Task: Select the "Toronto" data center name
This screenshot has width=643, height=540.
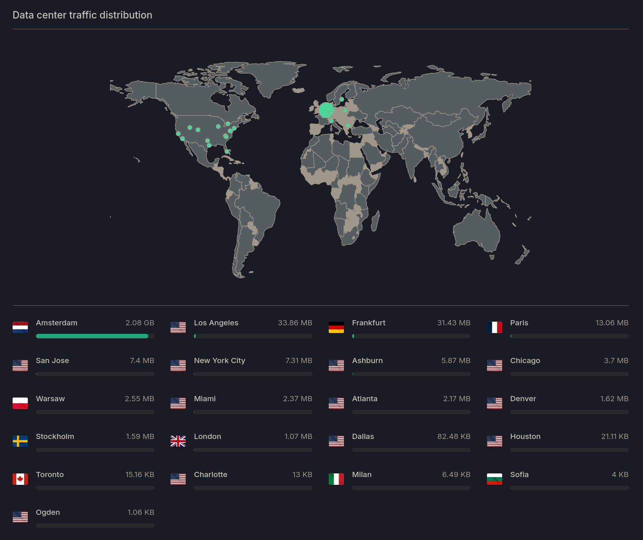Action: pos(50,474)
